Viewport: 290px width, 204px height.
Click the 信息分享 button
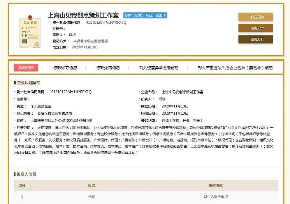(x=256, y=28)
